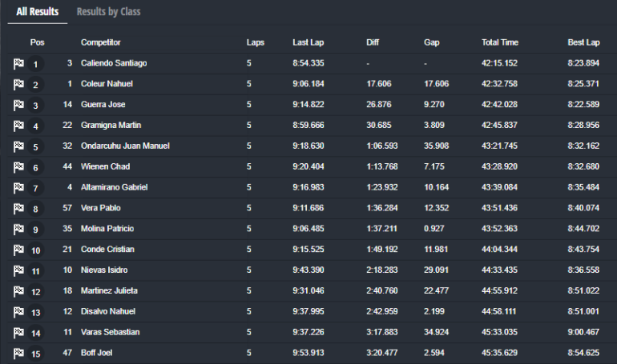
Task: Click position badge 7 for Altamirano Gabriel
Action: point(36,188)
